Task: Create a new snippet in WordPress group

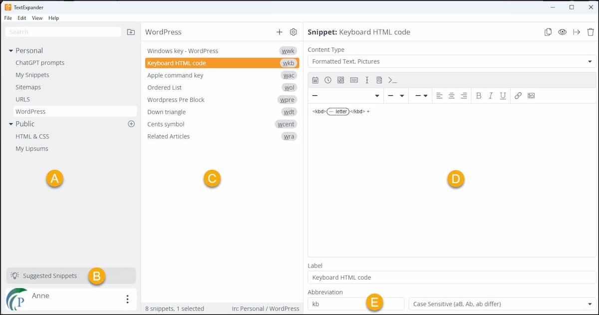Action: 280,31
